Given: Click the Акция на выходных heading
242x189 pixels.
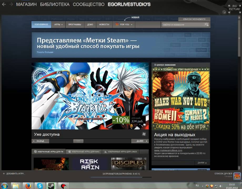Looking at the screenshot, I should pyautogui.click(x=175, y=135).
